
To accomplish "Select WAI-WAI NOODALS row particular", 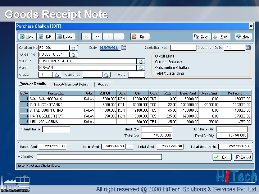I will pyautogui.click(x=56, y=99).
